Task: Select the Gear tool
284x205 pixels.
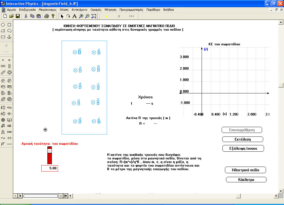Action: 3,120
